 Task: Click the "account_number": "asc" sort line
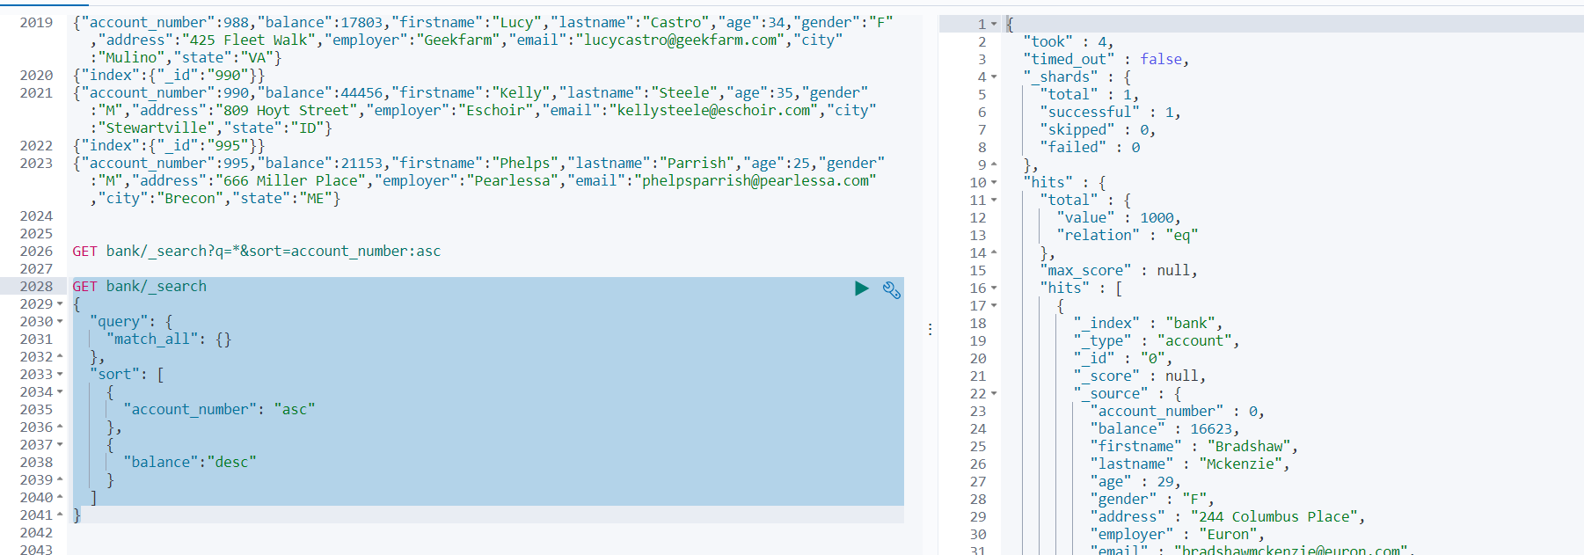[219, 410]
